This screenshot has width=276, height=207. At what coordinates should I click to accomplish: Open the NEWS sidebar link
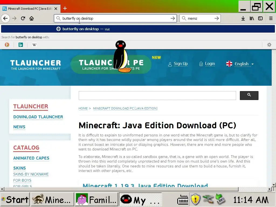pos(19,127)
